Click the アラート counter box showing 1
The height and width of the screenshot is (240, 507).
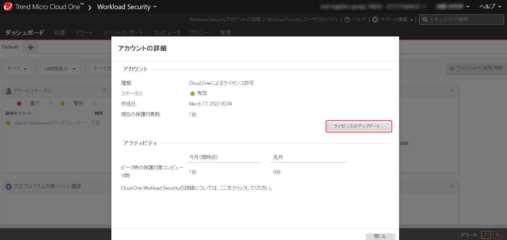tap(486, 235)
